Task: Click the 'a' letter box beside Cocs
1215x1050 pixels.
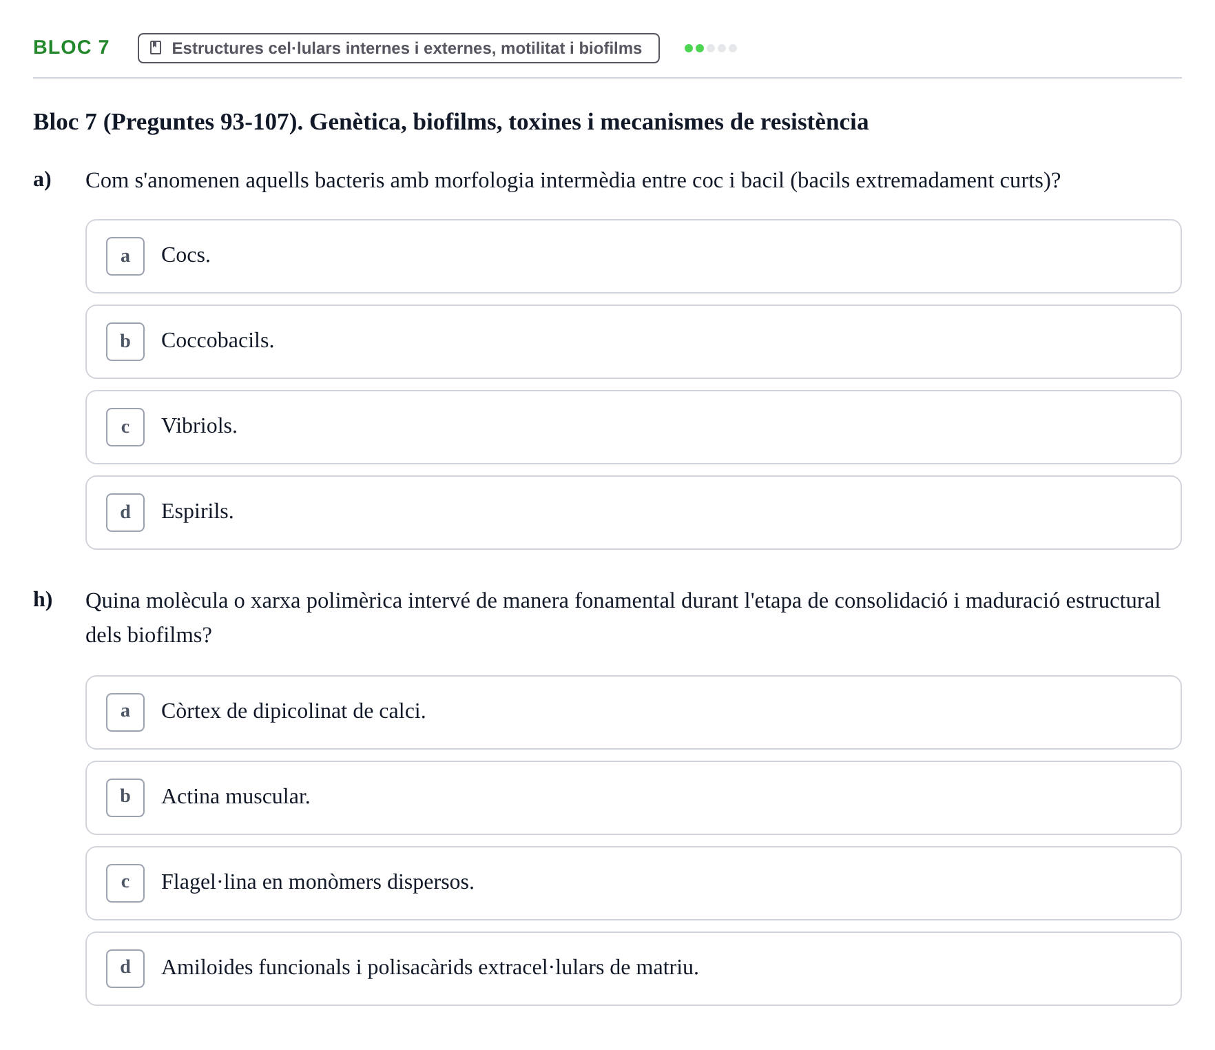Action: (x=125, y=256)
